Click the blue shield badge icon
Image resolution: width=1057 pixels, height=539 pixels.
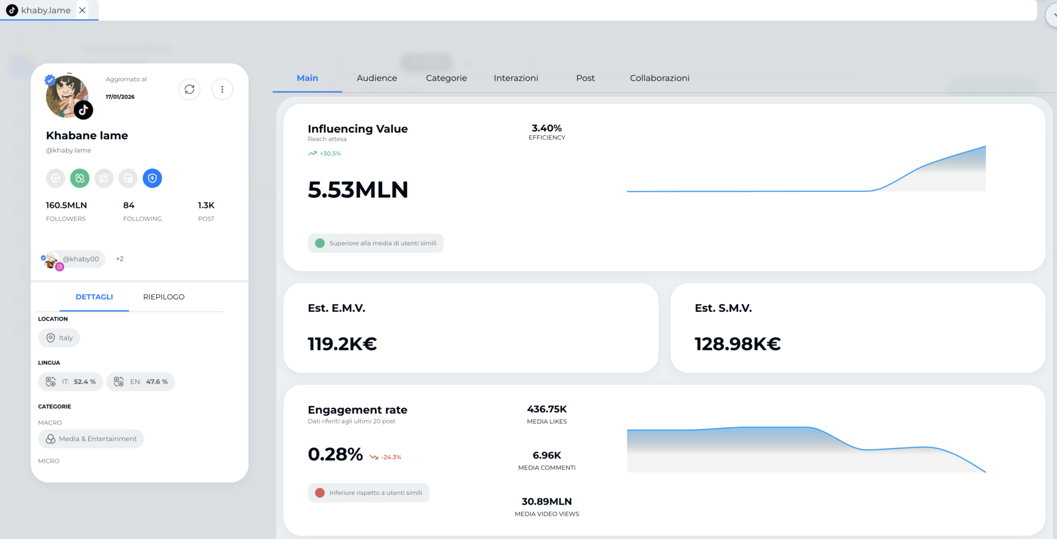(x=152, y=178)
